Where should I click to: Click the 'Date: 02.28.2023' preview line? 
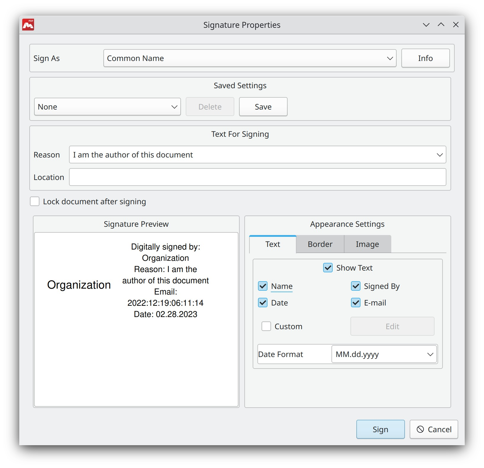166,314
